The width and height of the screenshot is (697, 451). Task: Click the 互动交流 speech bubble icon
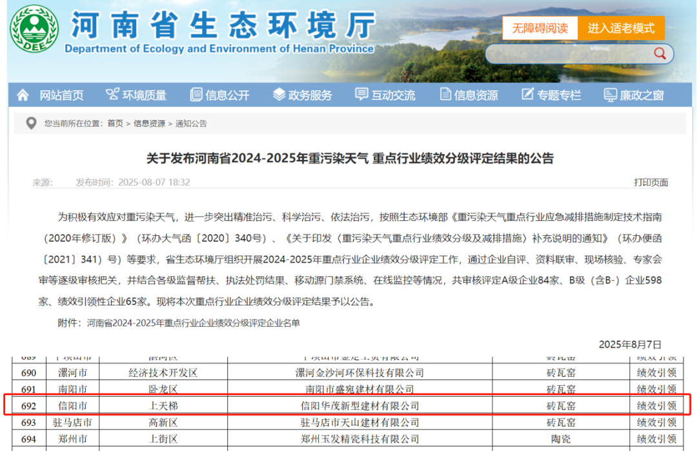tap(361, 94)
